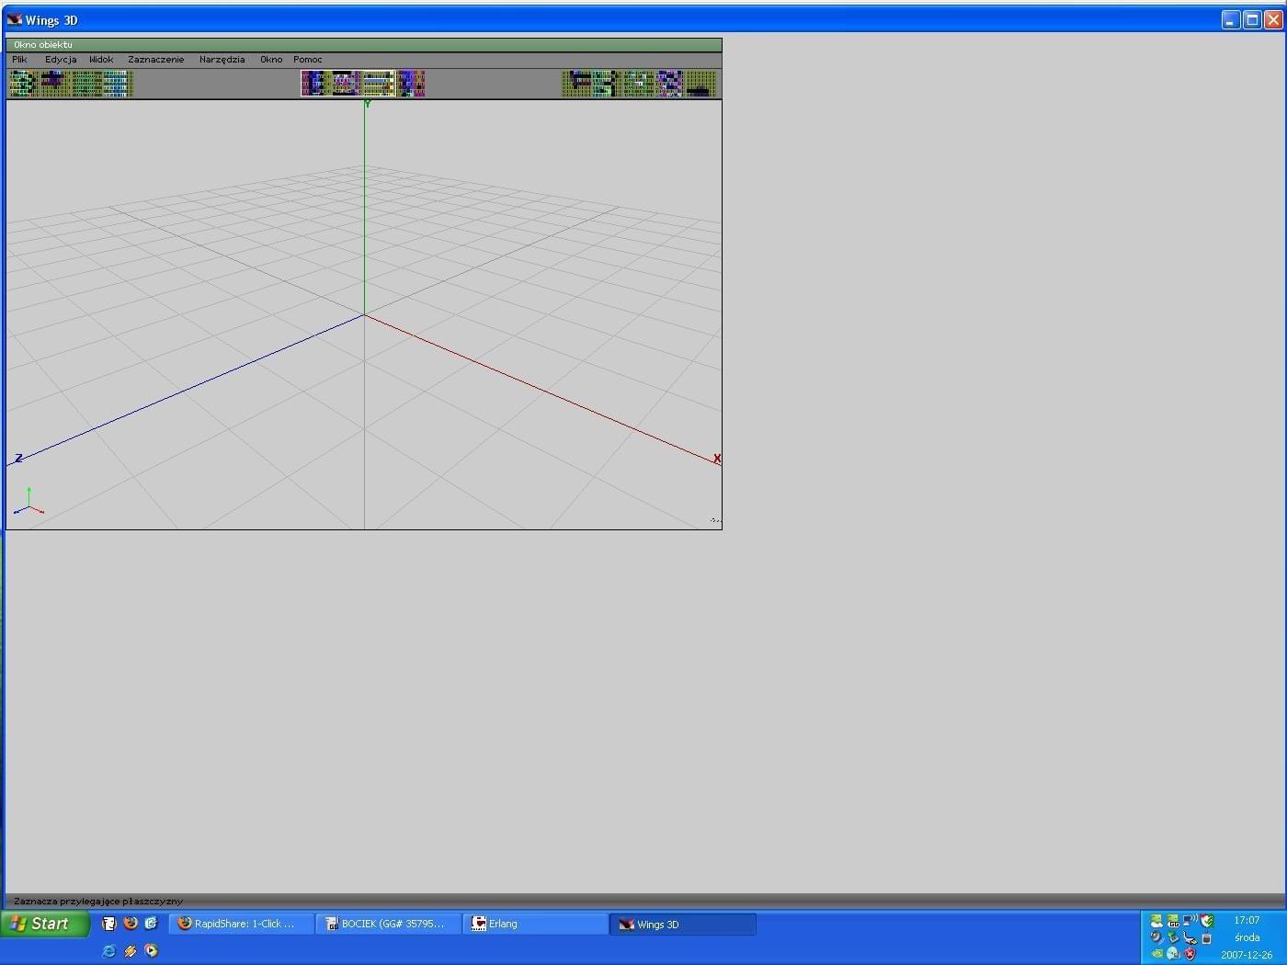1287x965 pixels.
Task: Open the Widok menu
Action: (x=101, y=60)
